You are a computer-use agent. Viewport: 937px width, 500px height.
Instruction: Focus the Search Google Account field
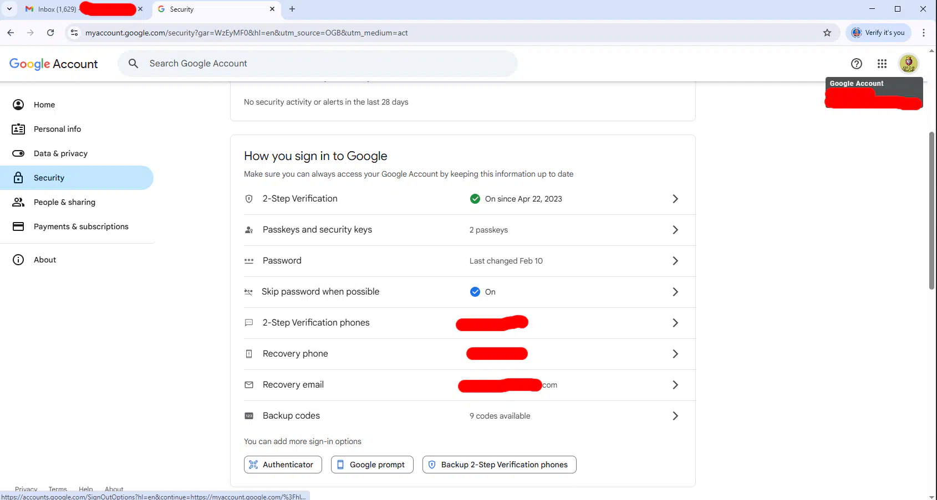[x=318, y=64]
